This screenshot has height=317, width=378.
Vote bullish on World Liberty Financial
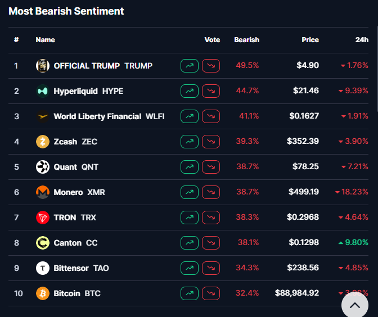190,116
